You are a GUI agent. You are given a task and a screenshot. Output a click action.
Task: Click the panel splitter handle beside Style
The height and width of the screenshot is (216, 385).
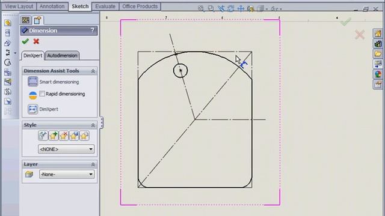pos(102,122)
